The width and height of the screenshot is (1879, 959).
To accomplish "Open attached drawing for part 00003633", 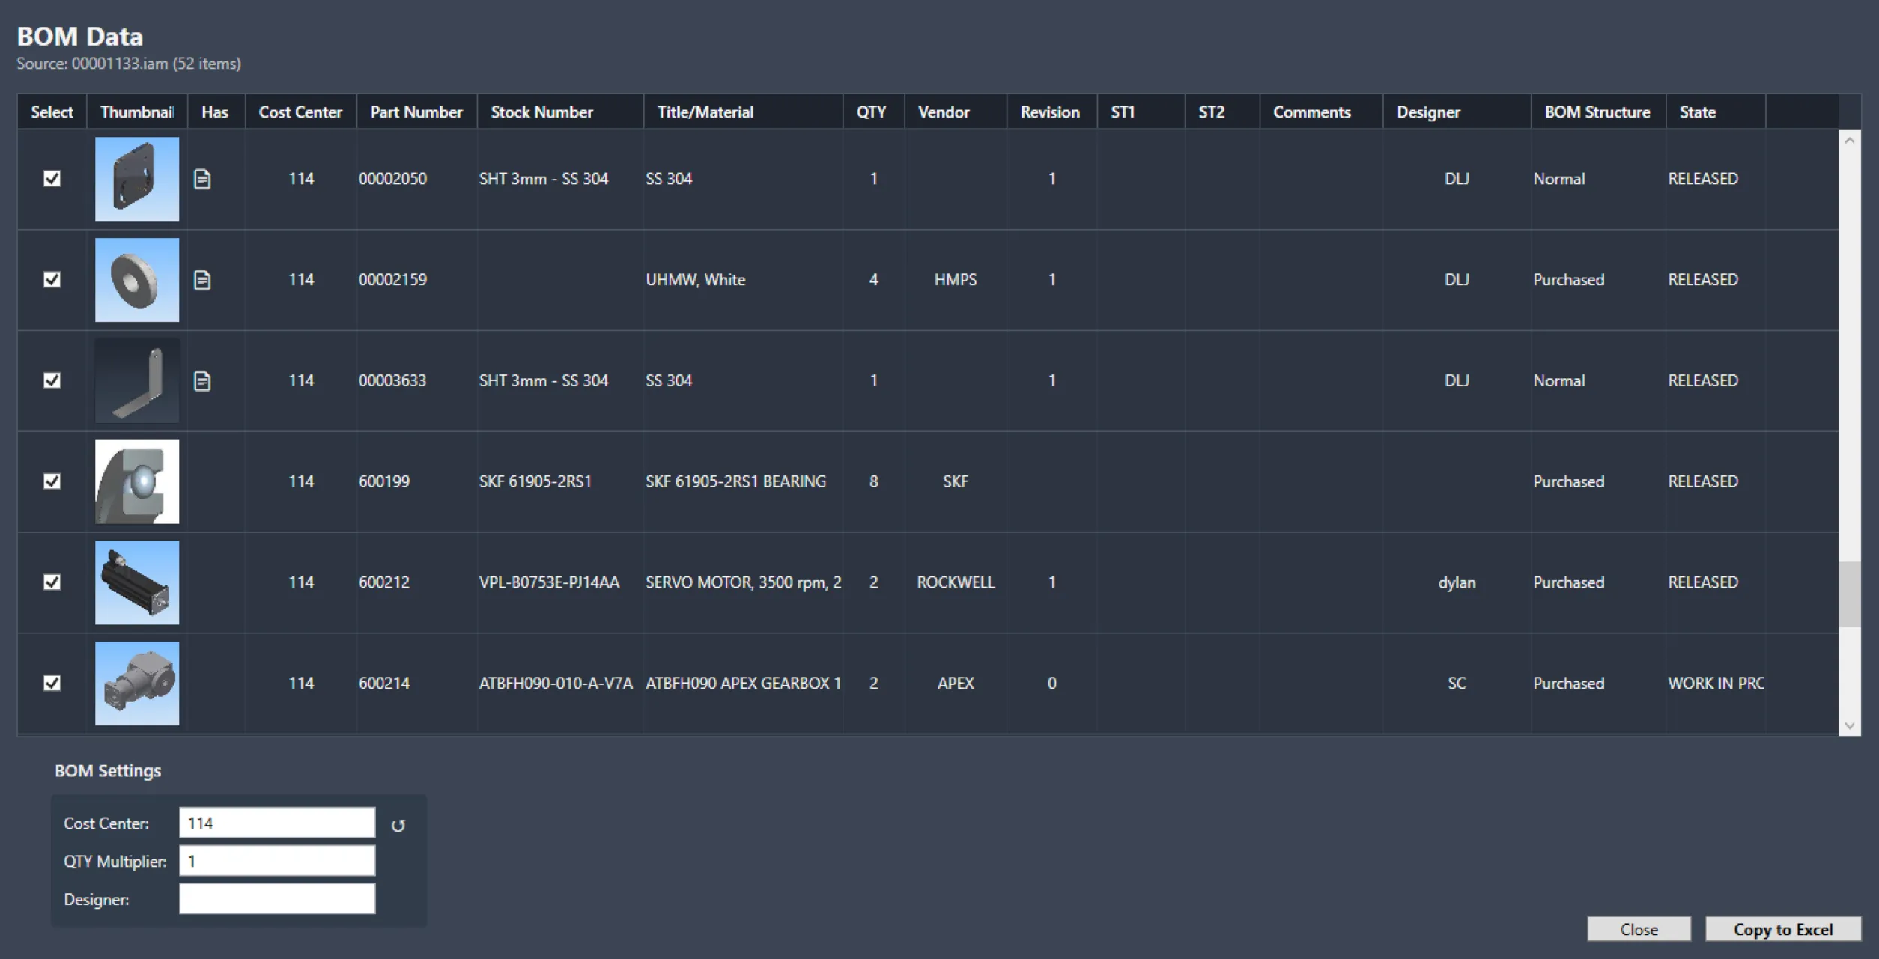I will (202, 380).
